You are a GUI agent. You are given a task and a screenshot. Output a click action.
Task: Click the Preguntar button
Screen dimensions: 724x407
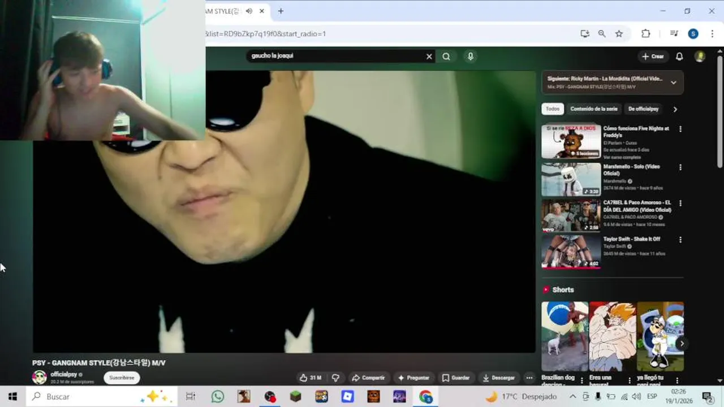click(x=413, y=378)
